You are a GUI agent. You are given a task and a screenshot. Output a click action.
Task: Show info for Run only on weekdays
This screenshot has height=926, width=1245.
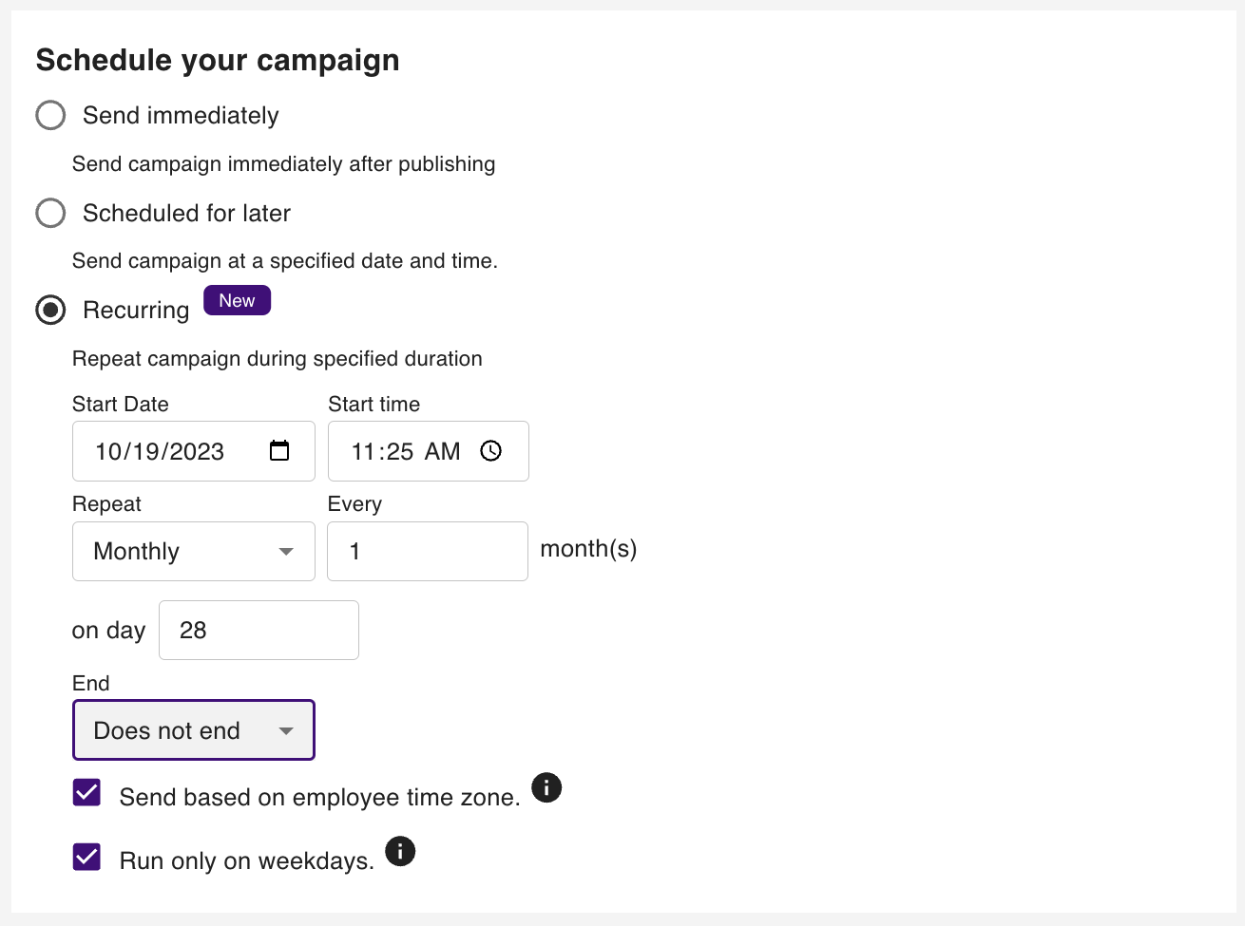point(400,851)
